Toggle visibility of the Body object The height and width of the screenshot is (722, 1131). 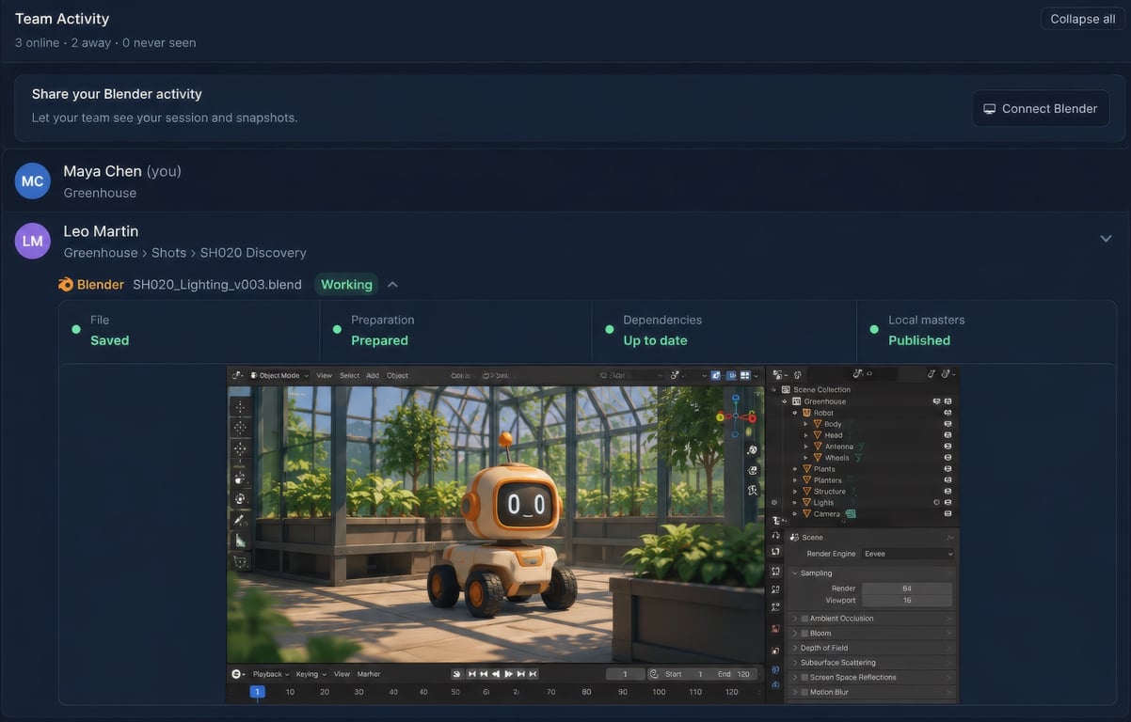pyautogui.click(x=948, y=424)
